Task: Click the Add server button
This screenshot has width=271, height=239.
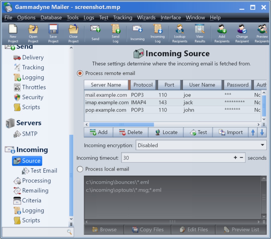Action: (x=98, y=132)
